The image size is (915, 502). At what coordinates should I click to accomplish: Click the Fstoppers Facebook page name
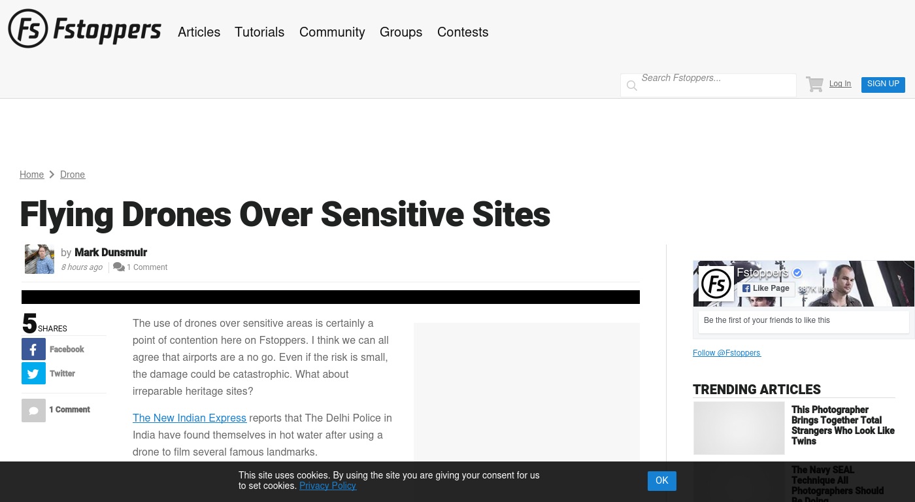click(x=762, y=273)
